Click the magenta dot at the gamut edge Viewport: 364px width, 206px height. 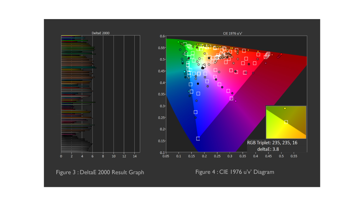236,101
